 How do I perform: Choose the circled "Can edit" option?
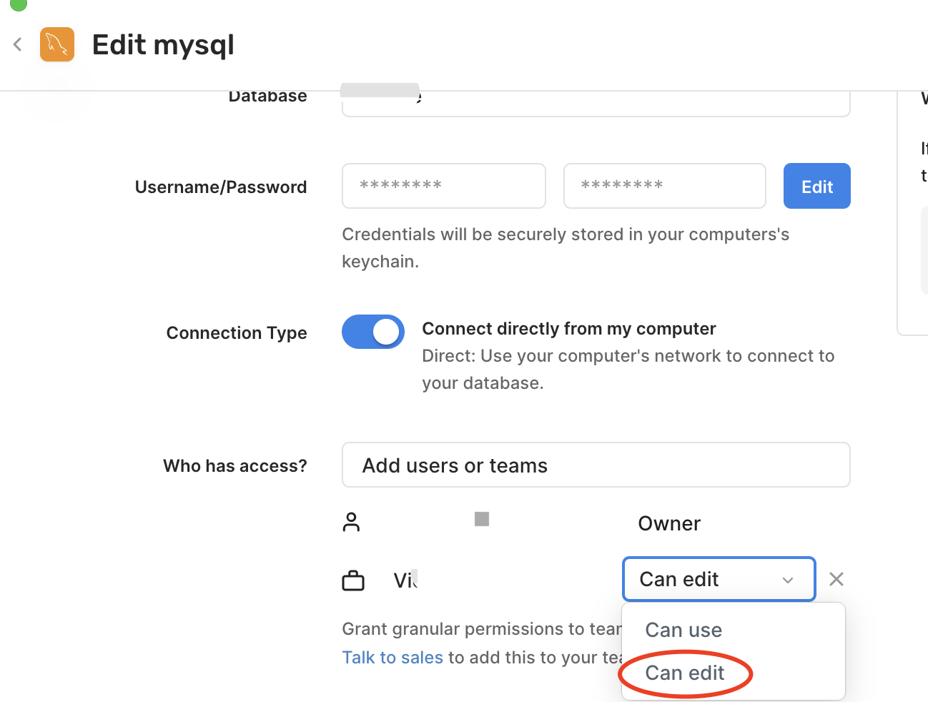685,673
